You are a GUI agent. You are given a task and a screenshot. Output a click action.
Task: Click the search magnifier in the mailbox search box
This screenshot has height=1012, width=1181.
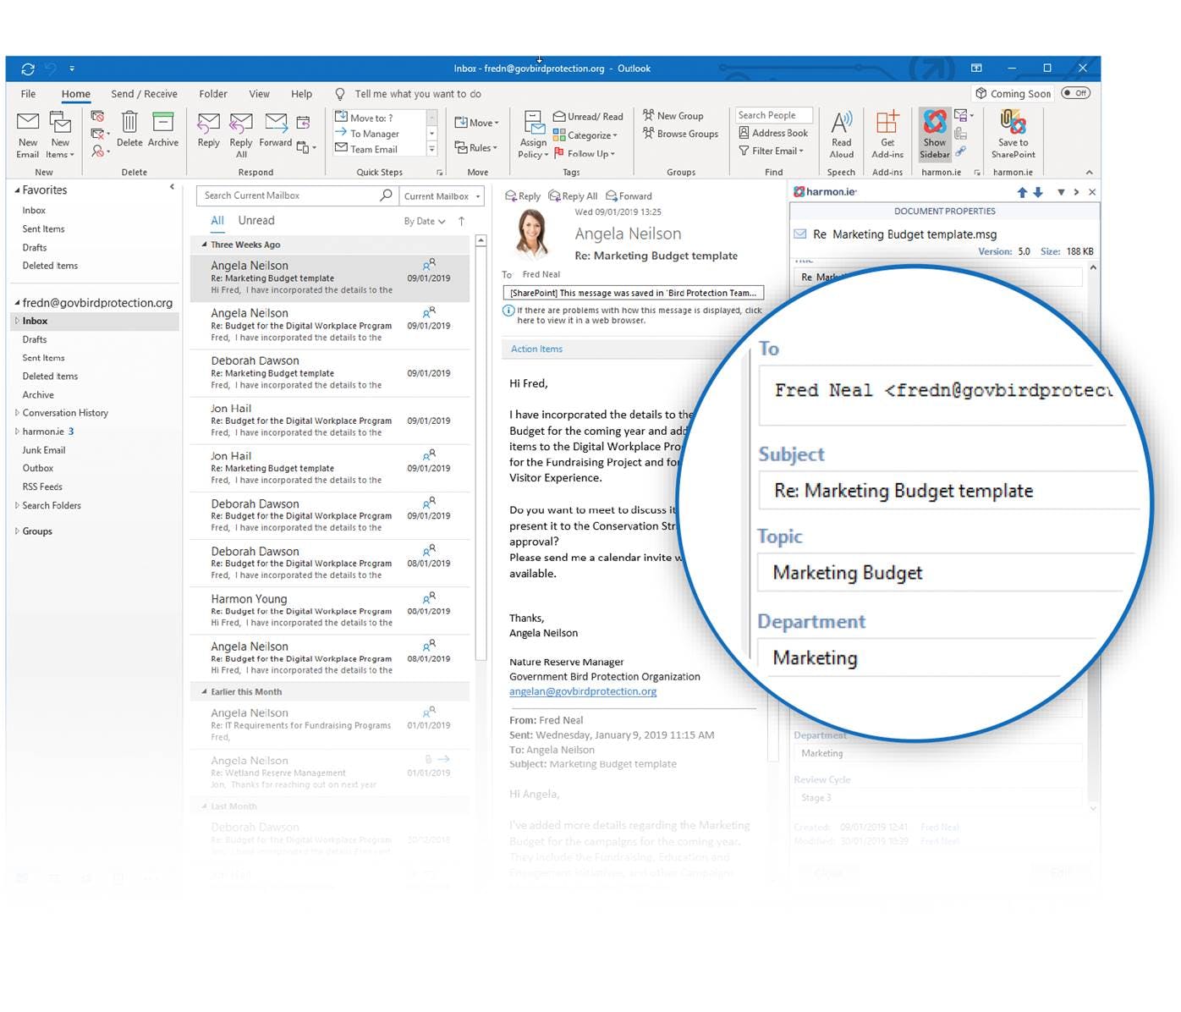(x=386, y=195)
